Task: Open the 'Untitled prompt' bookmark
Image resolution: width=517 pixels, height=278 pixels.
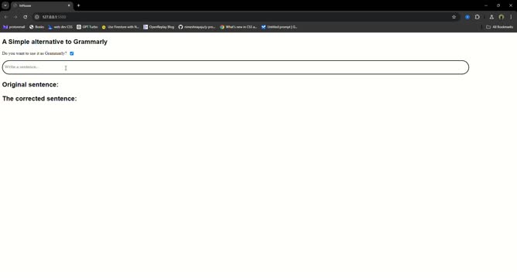Action: pyautogui.click(x=279, y=27)
